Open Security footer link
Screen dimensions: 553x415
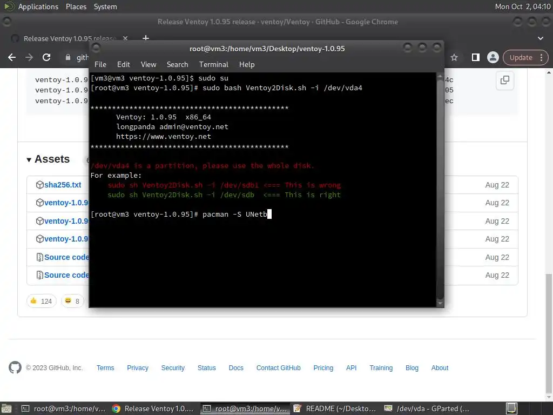coord(173,367)
